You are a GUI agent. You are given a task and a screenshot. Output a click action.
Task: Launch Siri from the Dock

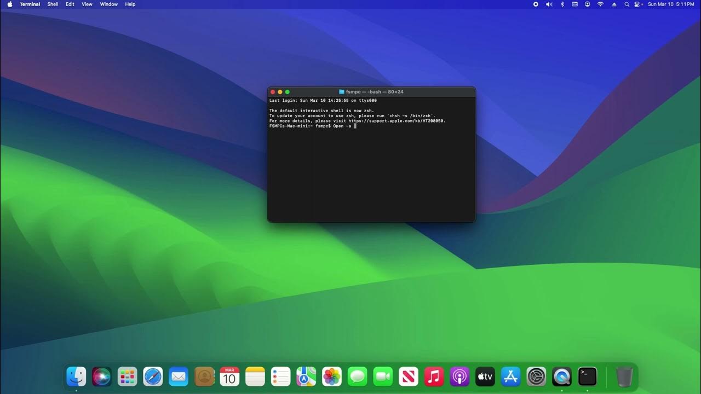click(x=102, y=376)
